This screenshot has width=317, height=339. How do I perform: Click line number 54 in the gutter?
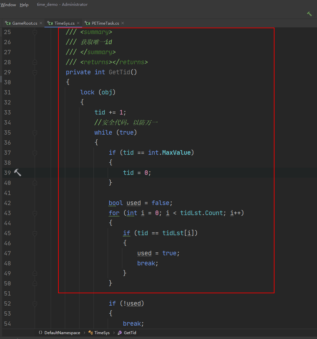tap(7, 324)
